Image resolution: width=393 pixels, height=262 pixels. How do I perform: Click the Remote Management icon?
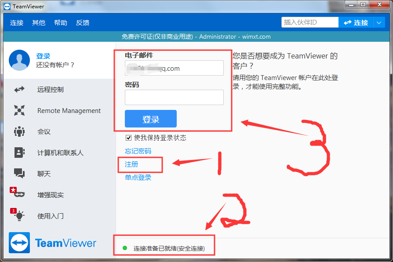coord(19,110)
